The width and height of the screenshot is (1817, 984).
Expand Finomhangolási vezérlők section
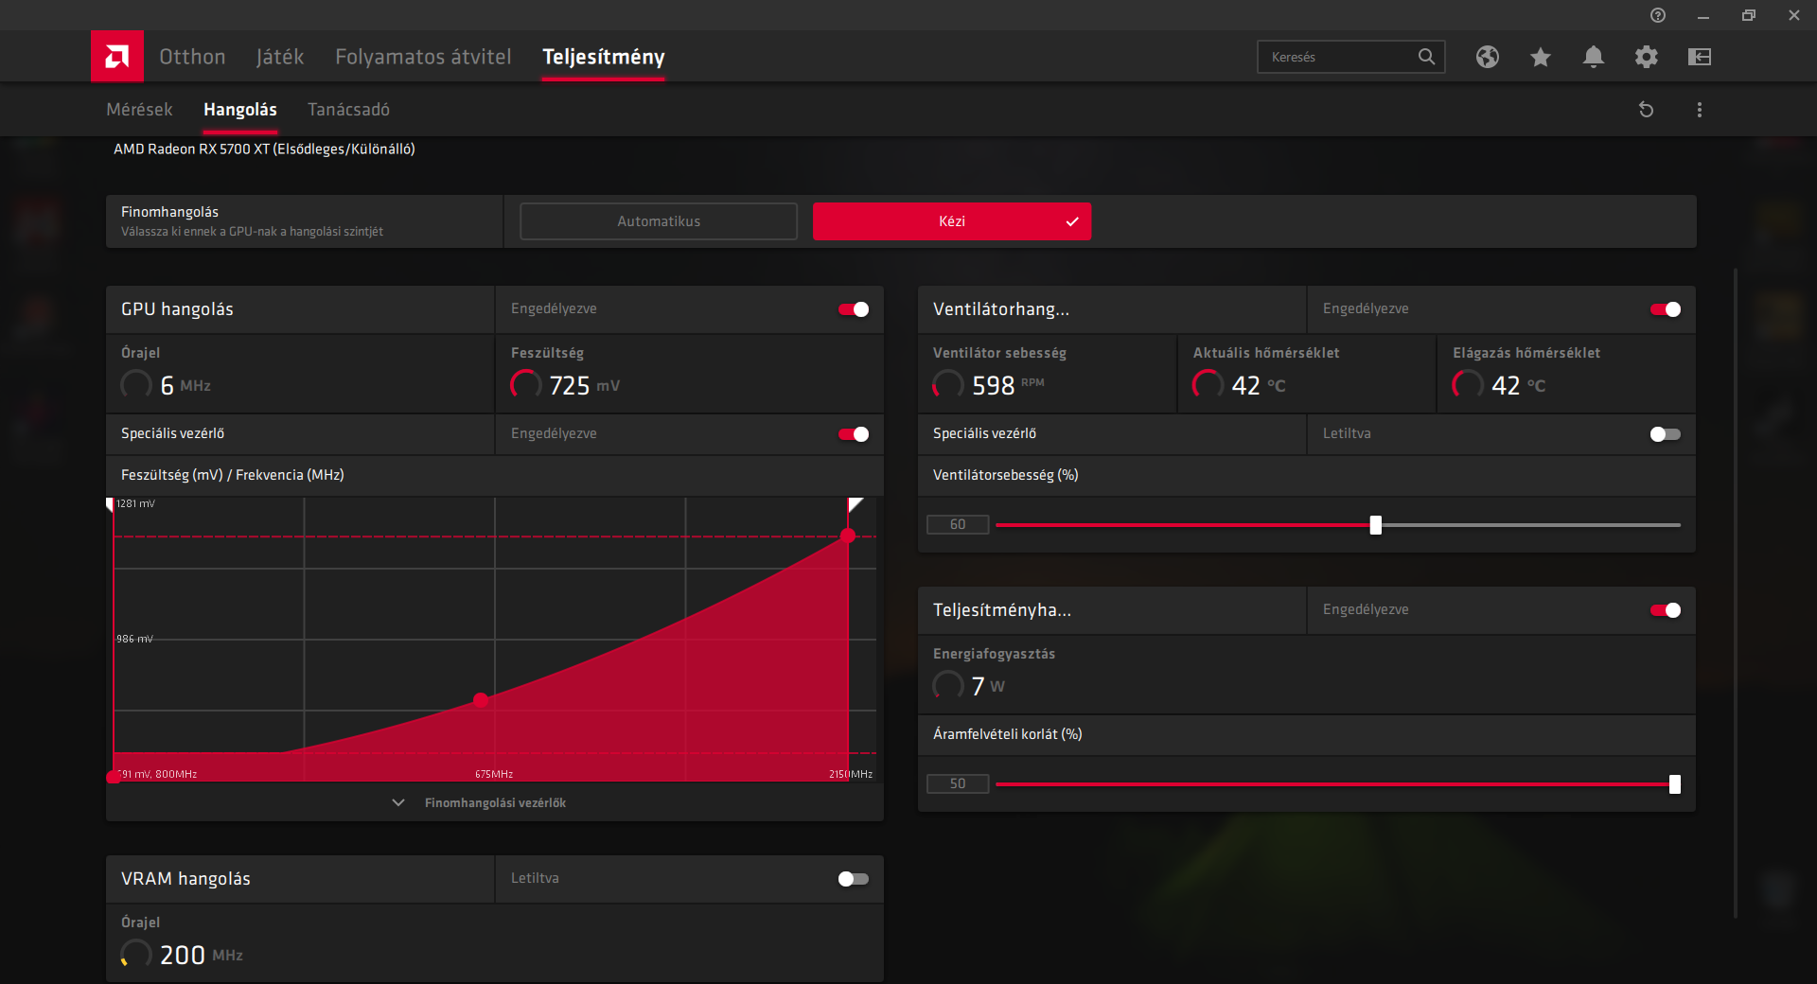pyautogui.click(x=480, y=802)
